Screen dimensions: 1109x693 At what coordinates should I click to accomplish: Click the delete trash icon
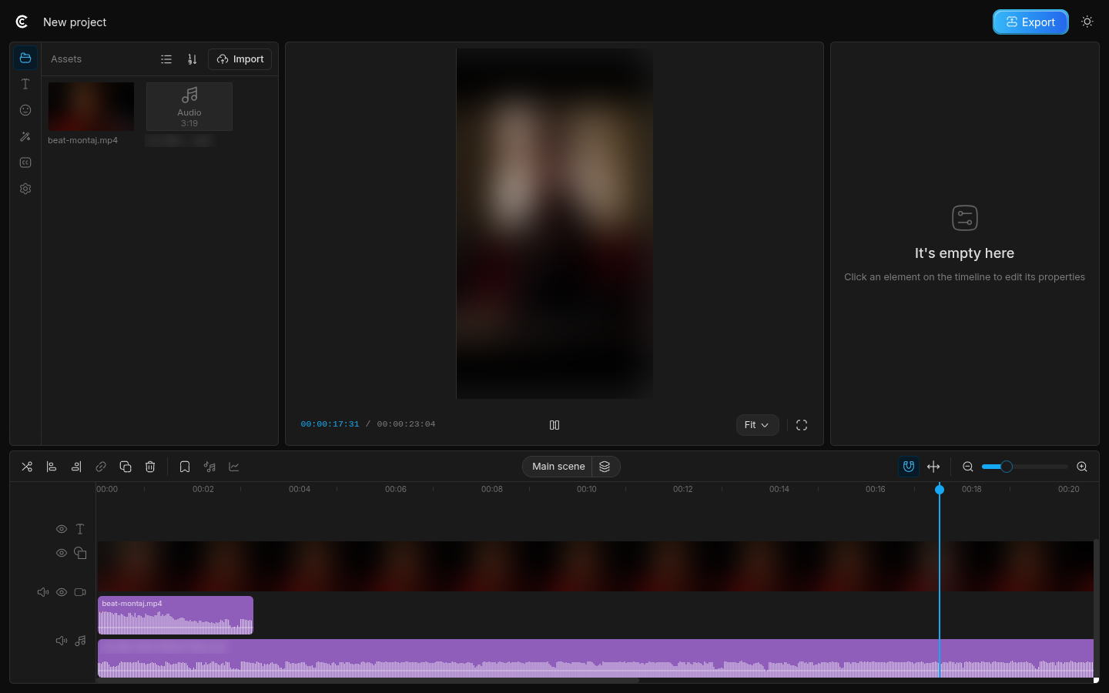150,467
